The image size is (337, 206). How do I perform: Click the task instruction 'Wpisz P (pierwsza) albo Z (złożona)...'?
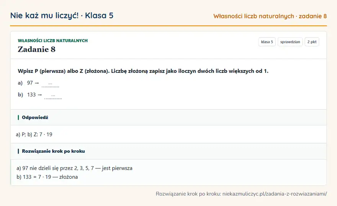(143, 71)
